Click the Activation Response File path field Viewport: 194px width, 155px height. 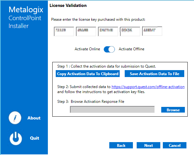pos(112,109)
